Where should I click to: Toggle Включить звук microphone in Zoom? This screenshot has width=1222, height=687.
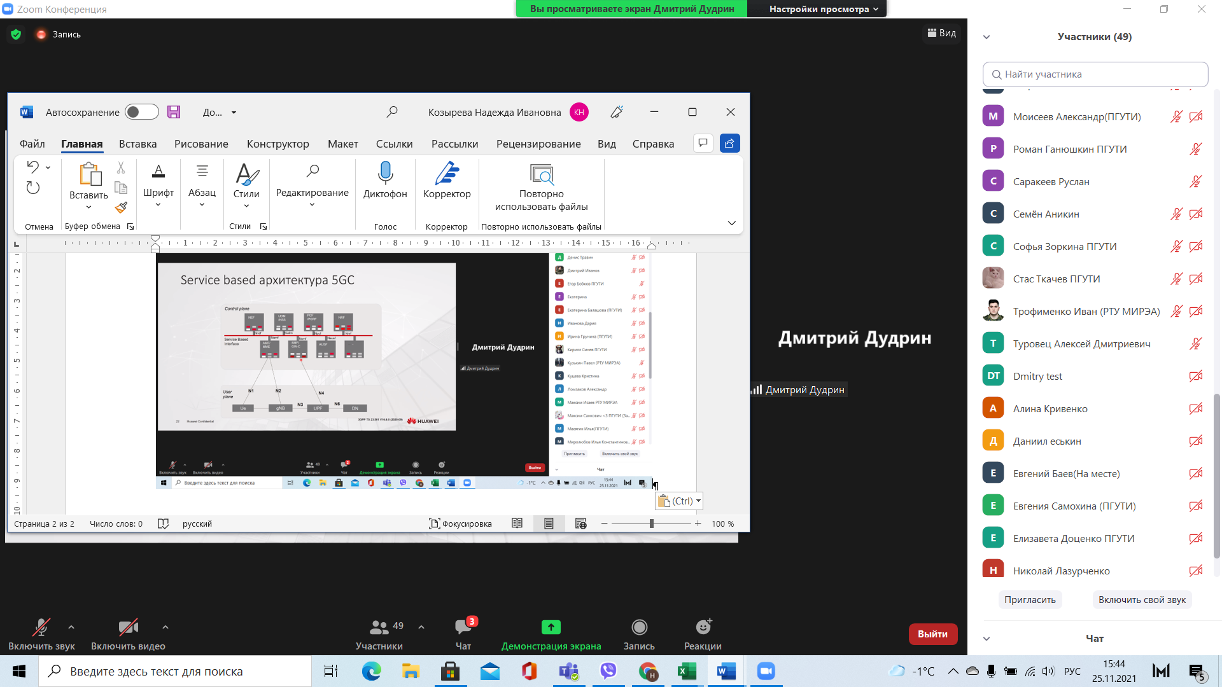[x=41, y=634]
